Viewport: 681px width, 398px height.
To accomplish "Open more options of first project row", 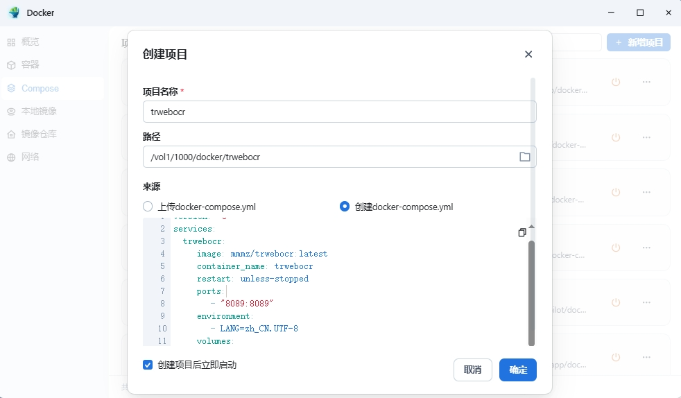I will (646, 82).
